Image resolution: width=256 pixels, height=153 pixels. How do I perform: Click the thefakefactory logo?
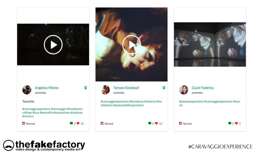pos(44,145)
